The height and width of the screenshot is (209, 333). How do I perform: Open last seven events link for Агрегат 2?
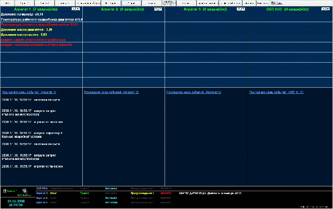[x=111, y=92]
